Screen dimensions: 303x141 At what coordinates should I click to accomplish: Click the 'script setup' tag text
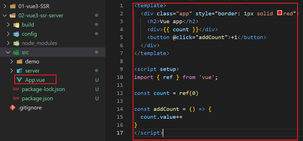click(156, 69)
